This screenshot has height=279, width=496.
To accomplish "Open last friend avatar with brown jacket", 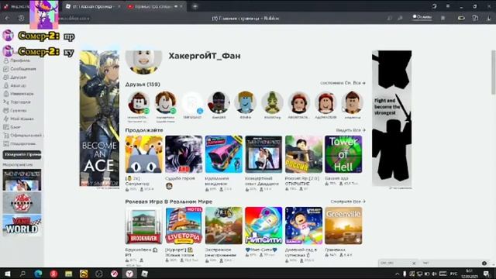I will pos(353,103).
